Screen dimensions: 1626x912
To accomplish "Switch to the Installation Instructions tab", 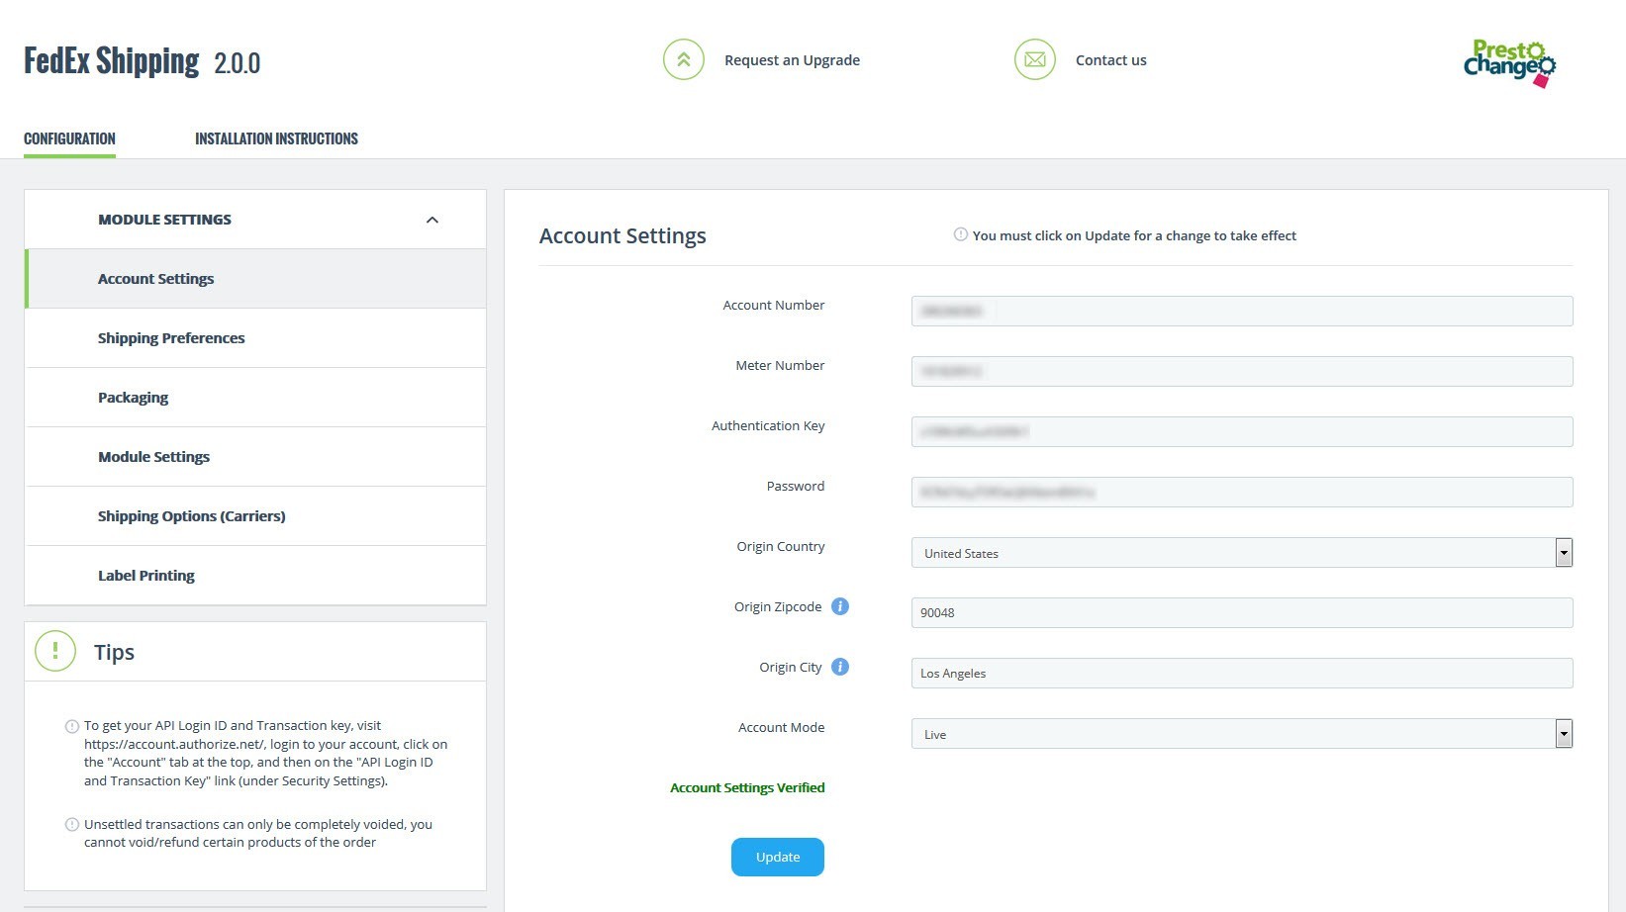I will tap(276, 138).
